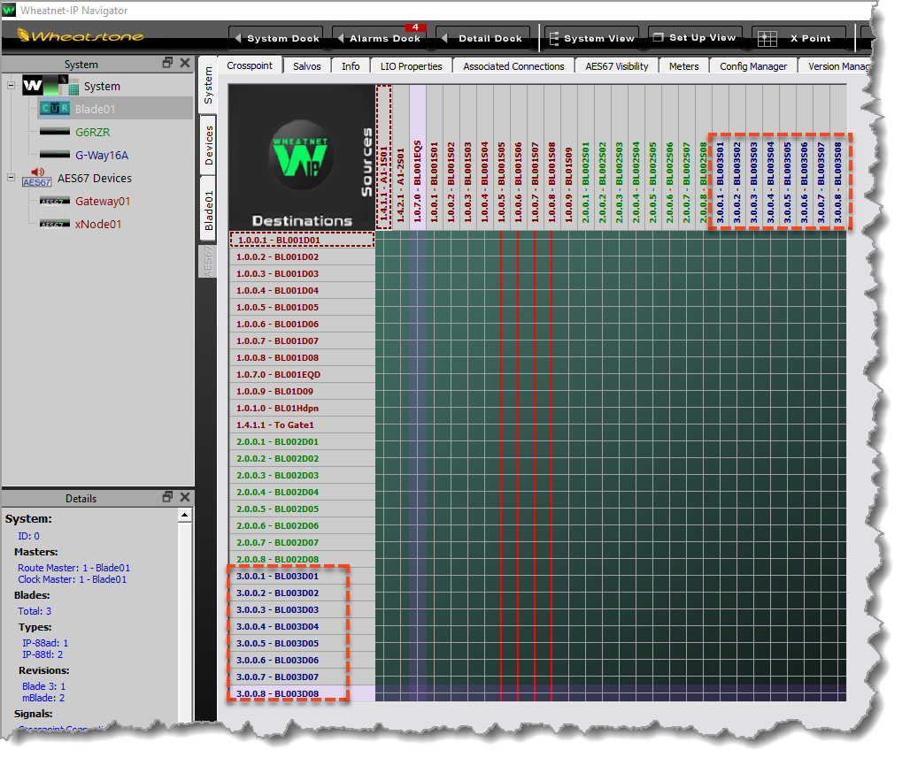910x765 pixels.
Task: Collapse the AES67 Devices tree node
Action: click(x=11, y=178)
